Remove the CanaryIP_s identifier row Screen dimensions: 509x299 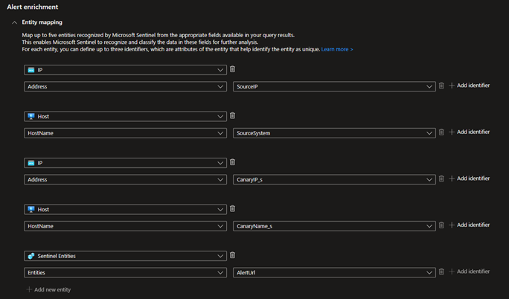pos(441,179)
